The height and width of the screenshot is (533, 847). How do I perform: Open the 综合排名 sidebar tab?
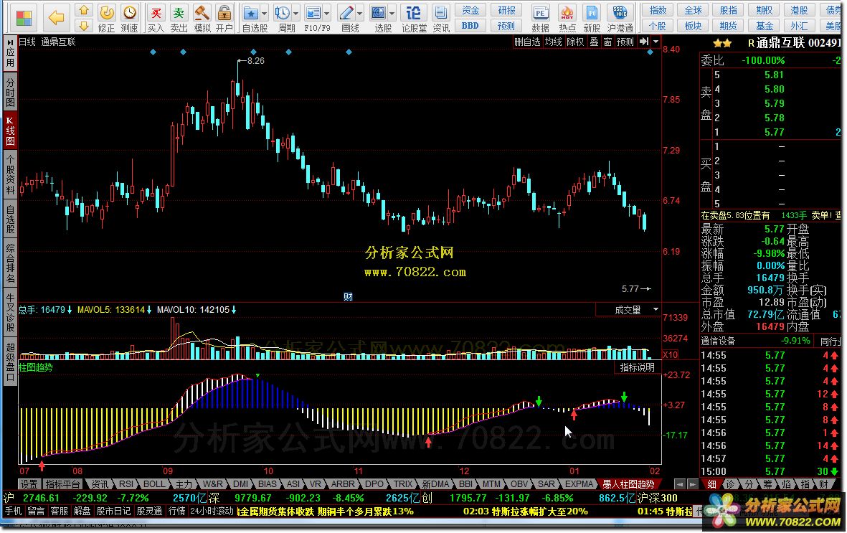[10, 263]
